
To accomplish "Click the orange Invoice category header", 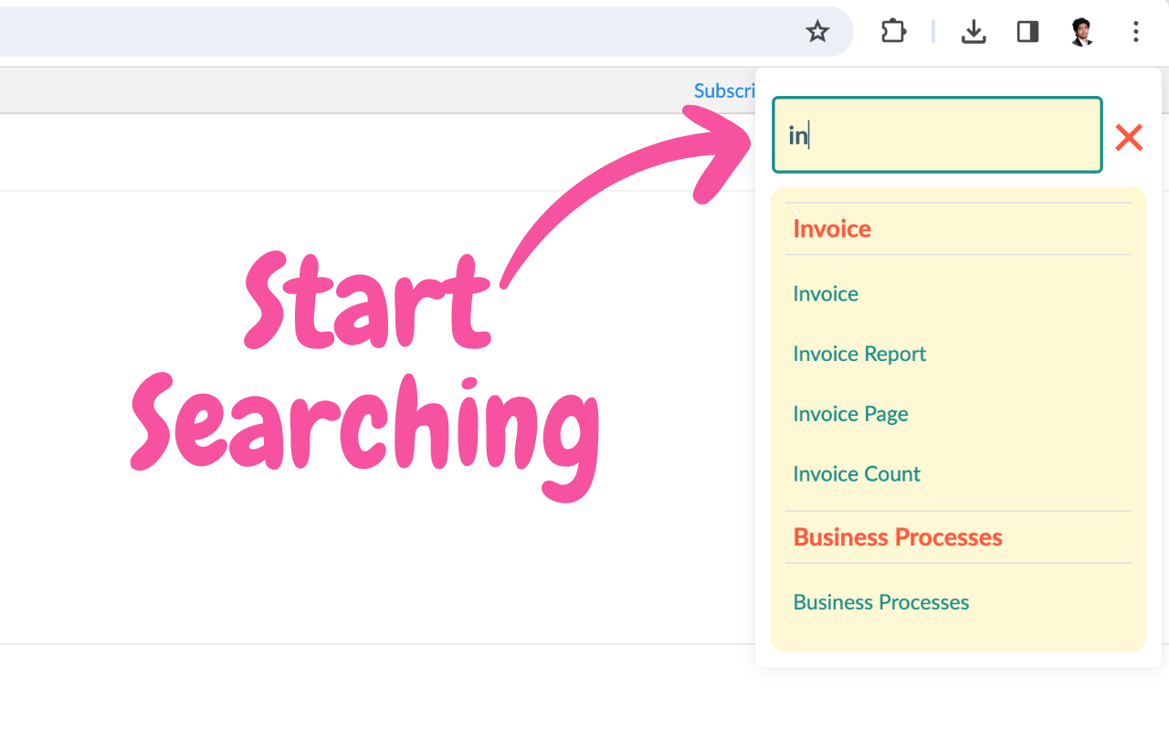I will 831,228.
